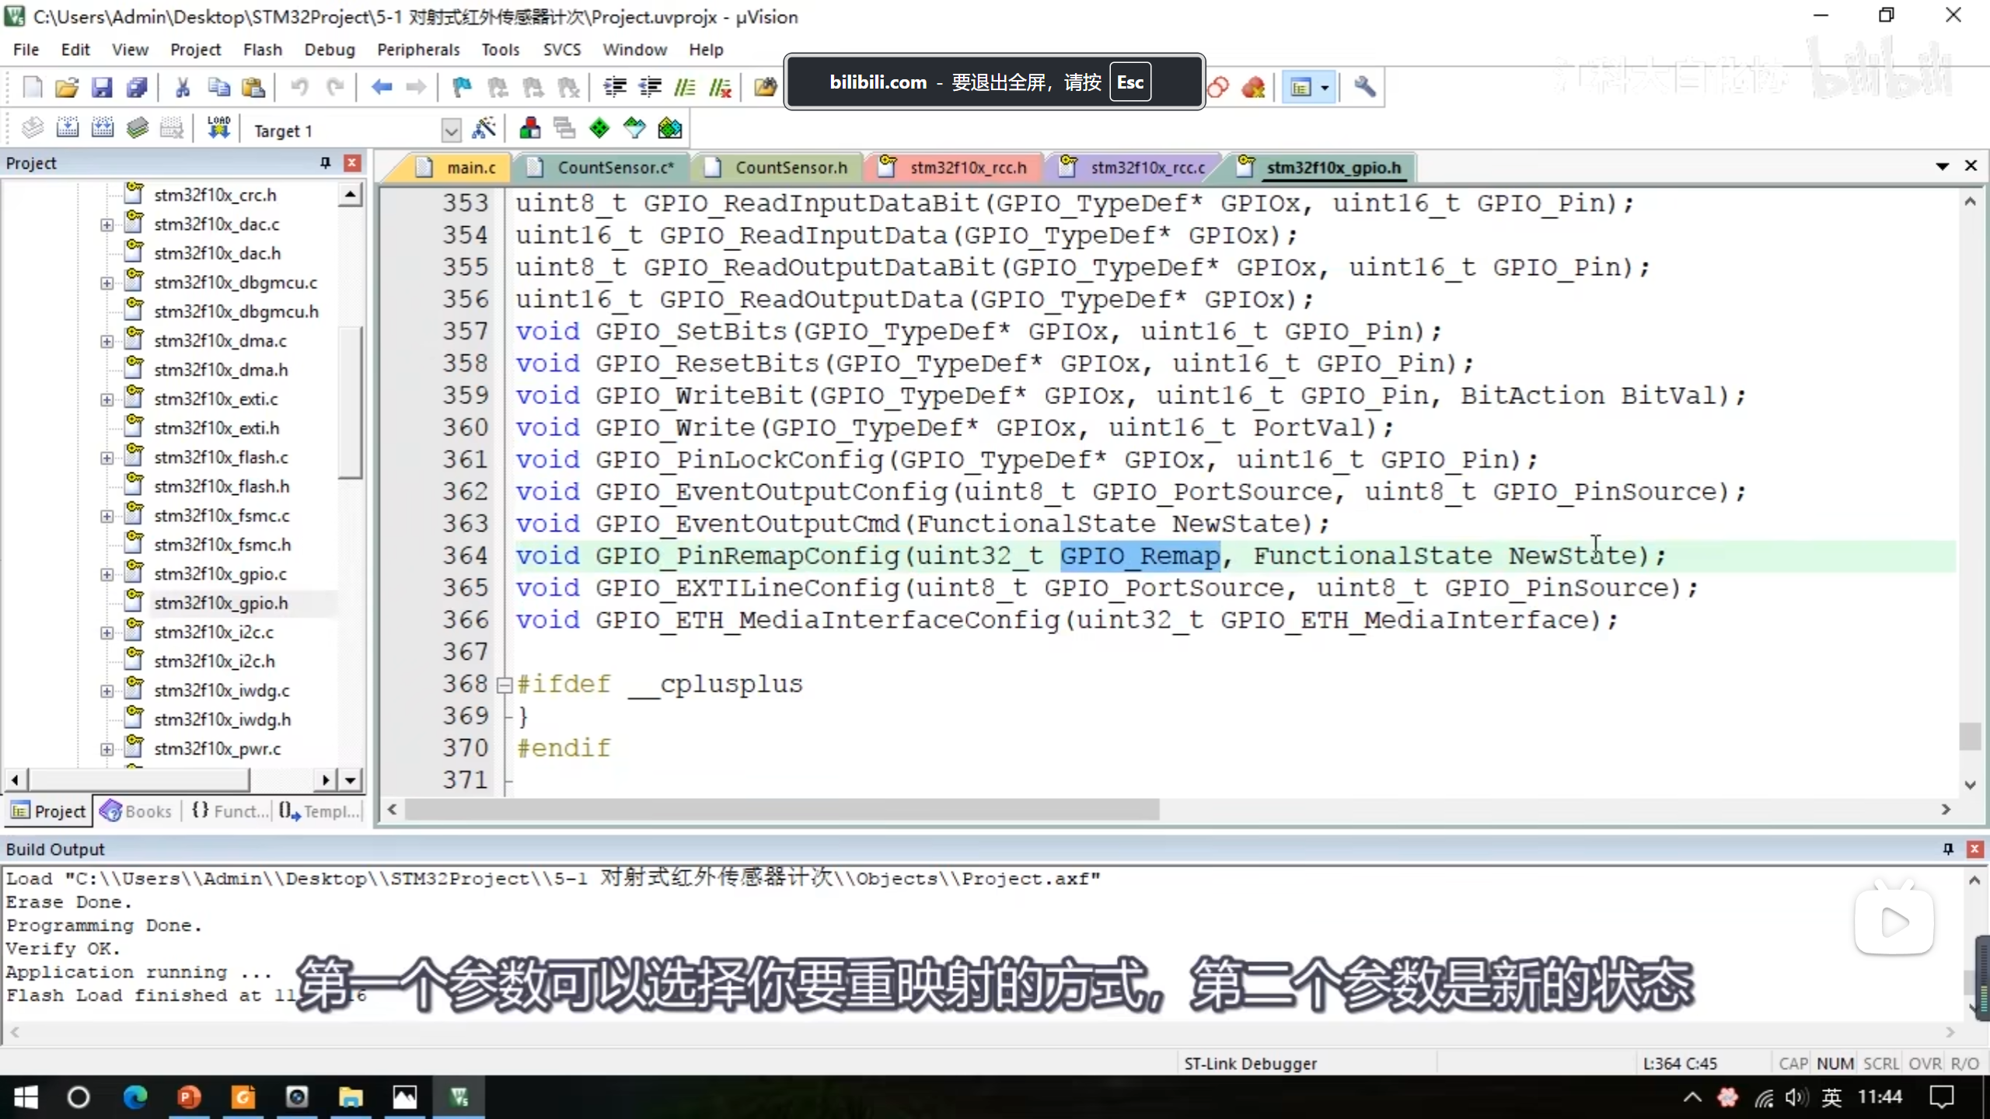Switch to Books panel tab
Image resolution: width=1990 pixels, height=1119 pixels.
(137, 811)
